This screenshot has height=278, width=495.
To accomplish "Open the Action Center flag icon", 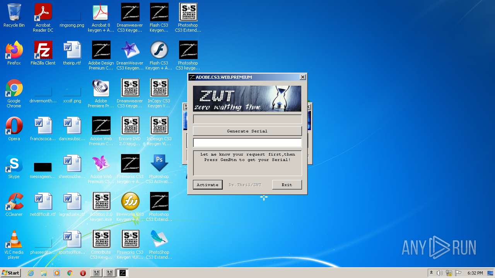I will [458, 273].
